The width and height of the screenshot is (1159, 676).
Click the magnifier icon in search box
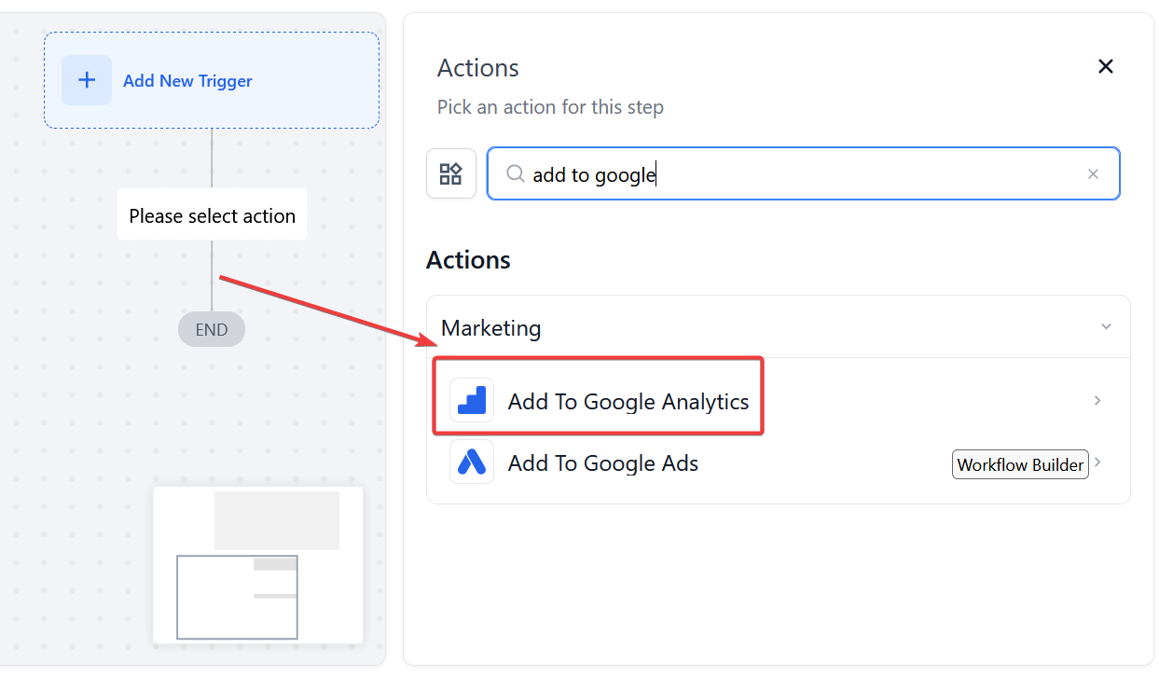tap(515, 173)
